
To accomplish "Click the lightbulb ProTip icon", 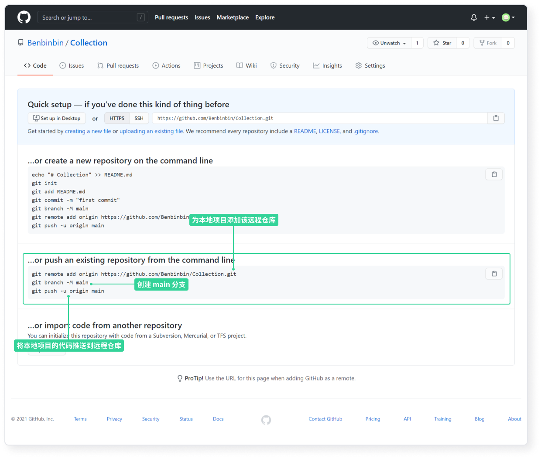I will (x=180, y=378).
